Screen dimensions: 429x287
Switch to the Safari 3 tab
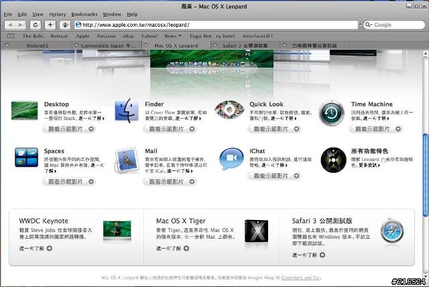[x=245, y=46]
